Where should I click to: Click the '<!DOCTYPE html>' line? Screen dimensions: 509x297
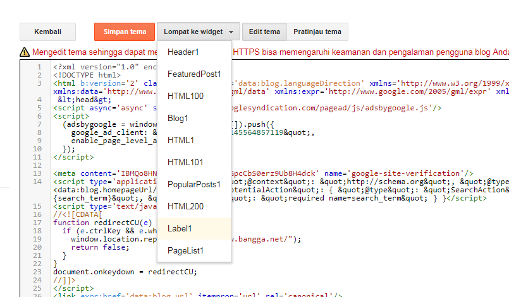pyautogui.click(x=87, y=75)
